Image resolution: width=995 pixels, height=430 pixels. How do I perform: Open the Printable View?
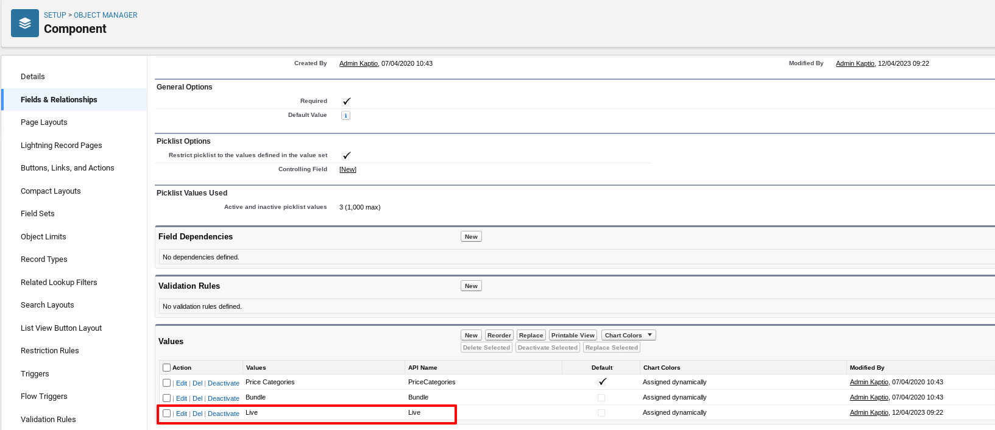573,336
